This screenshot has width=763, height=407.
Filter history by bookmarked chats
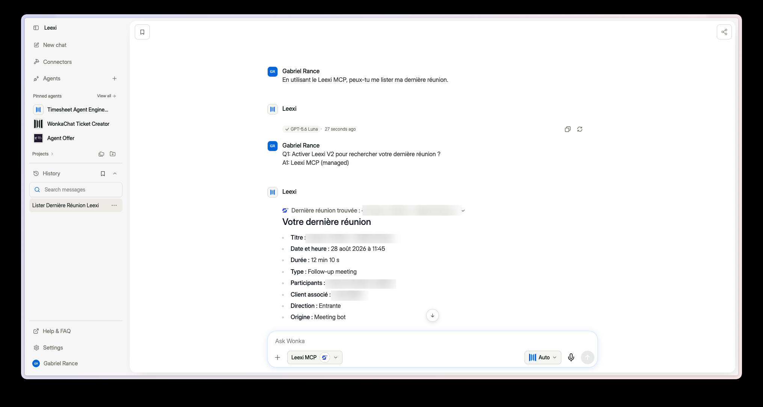(x=103, y=173)
